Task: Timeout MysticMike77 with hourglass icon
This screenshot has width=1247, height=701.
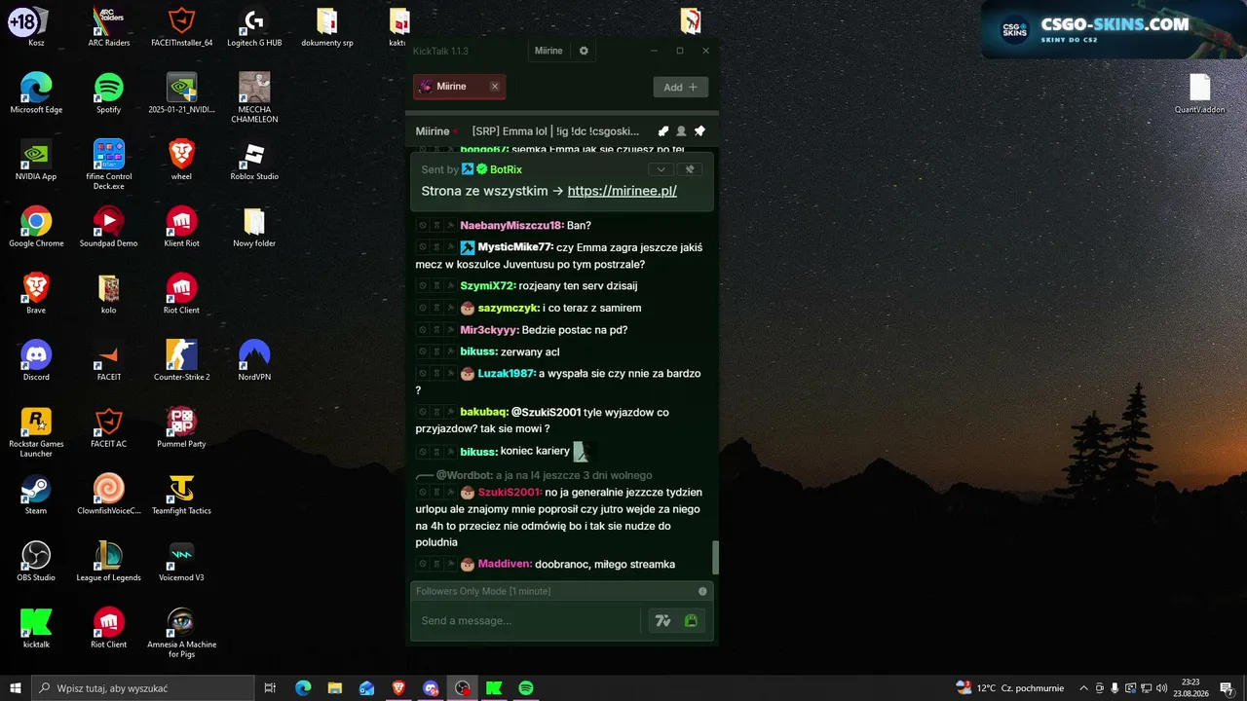Action: 436,247
